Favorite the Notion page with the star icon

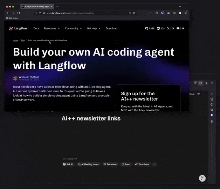(x=199, y=94)
